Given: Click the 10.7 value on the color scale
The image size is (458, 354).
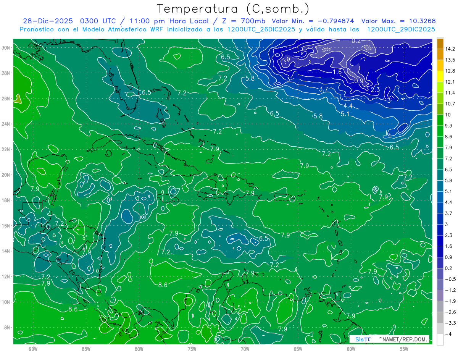Looking at the screenshot, I should tap(450, 104).
